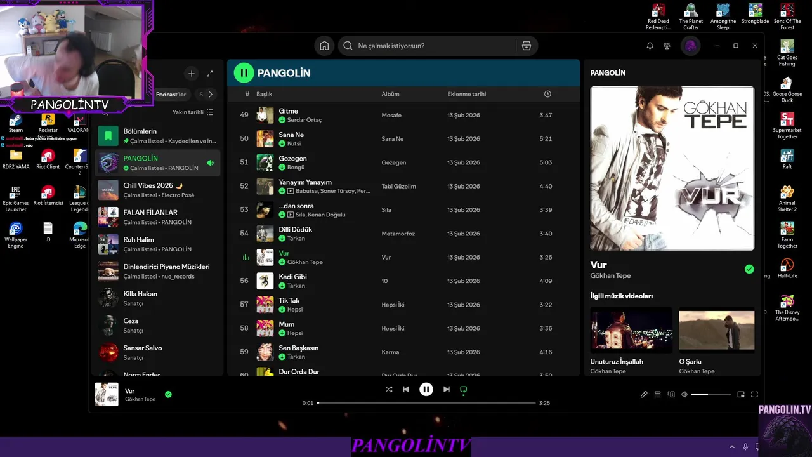This screenshot has height=457, width=812.
Task: Open Wallpaper Engine desktop icon
Action: pos(16,235)
